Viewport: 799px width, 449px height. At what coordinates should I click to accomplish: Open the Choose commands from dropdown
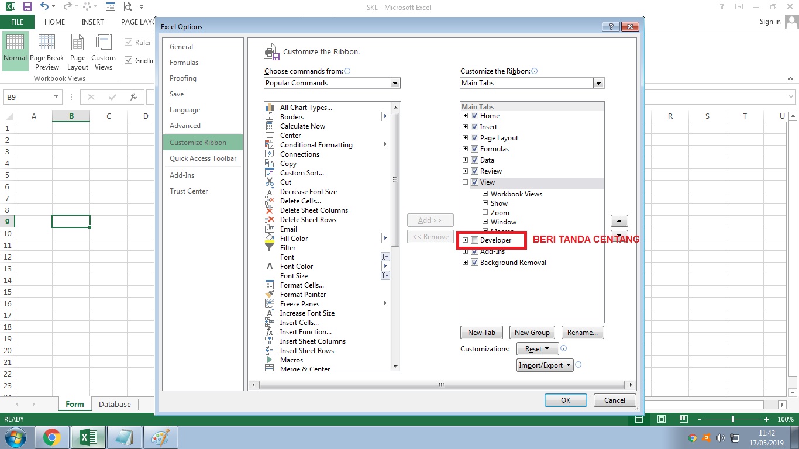395,83
